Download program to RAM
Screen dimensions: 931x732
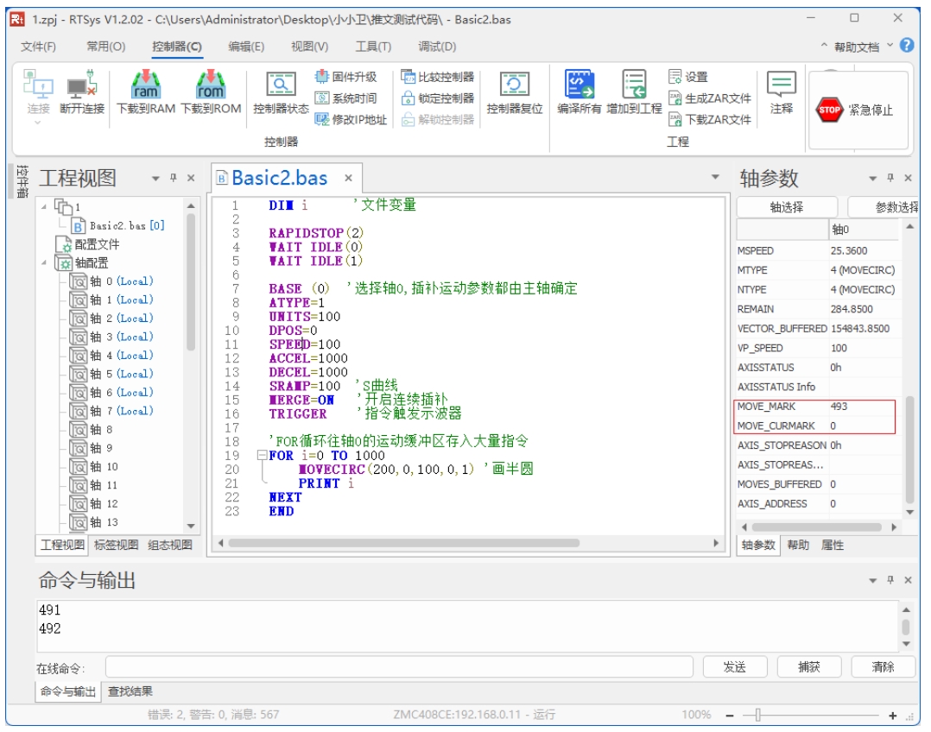point(146,91)
